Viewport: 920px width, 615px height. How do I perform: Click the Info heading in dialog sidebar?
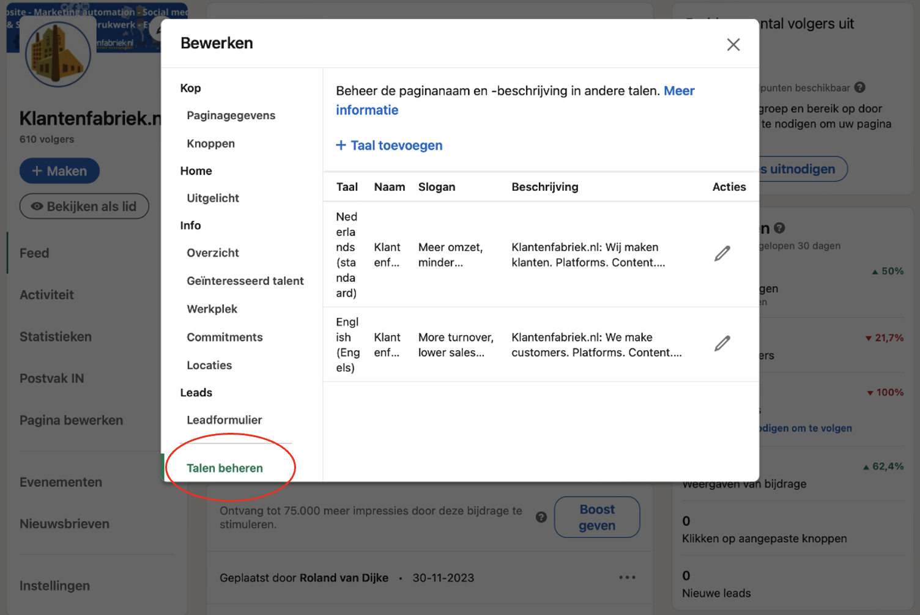[190, 226]
